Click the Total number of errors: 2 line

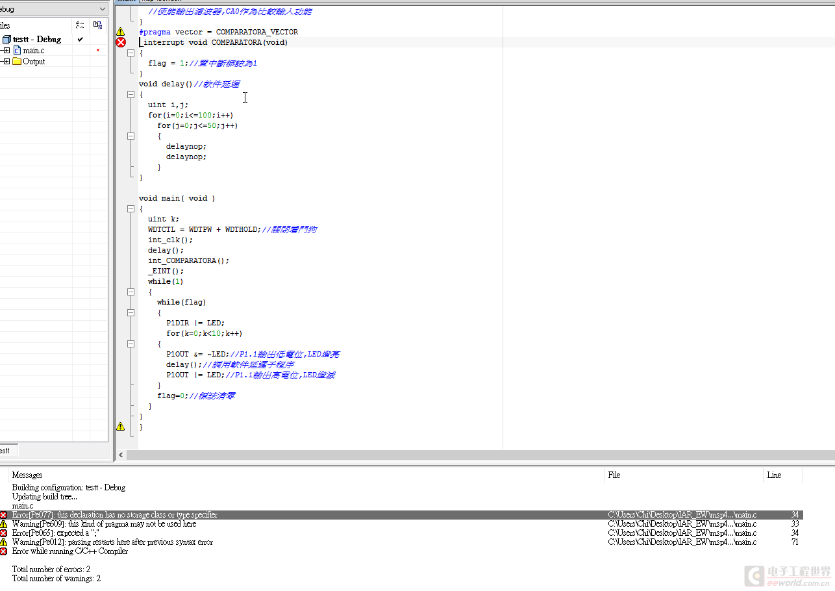51,569
